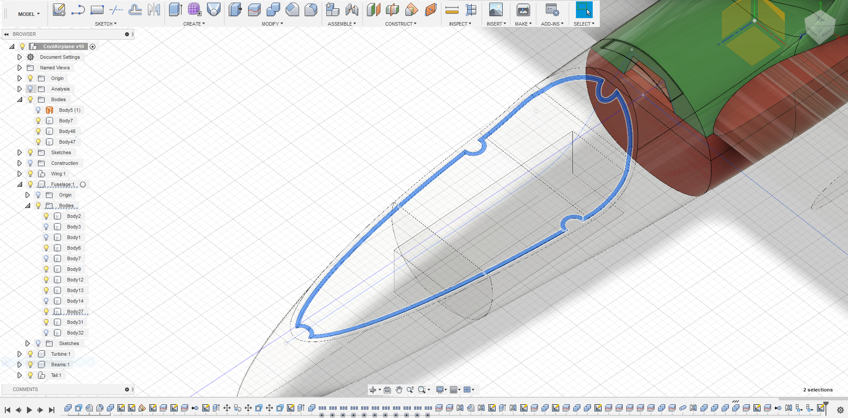
Task: Select the Joint tool
Action: click(352, 10)
